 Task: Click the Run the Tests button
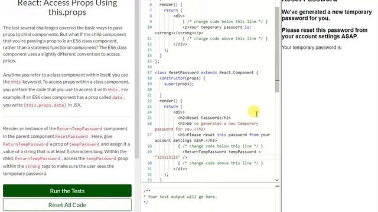67,191
